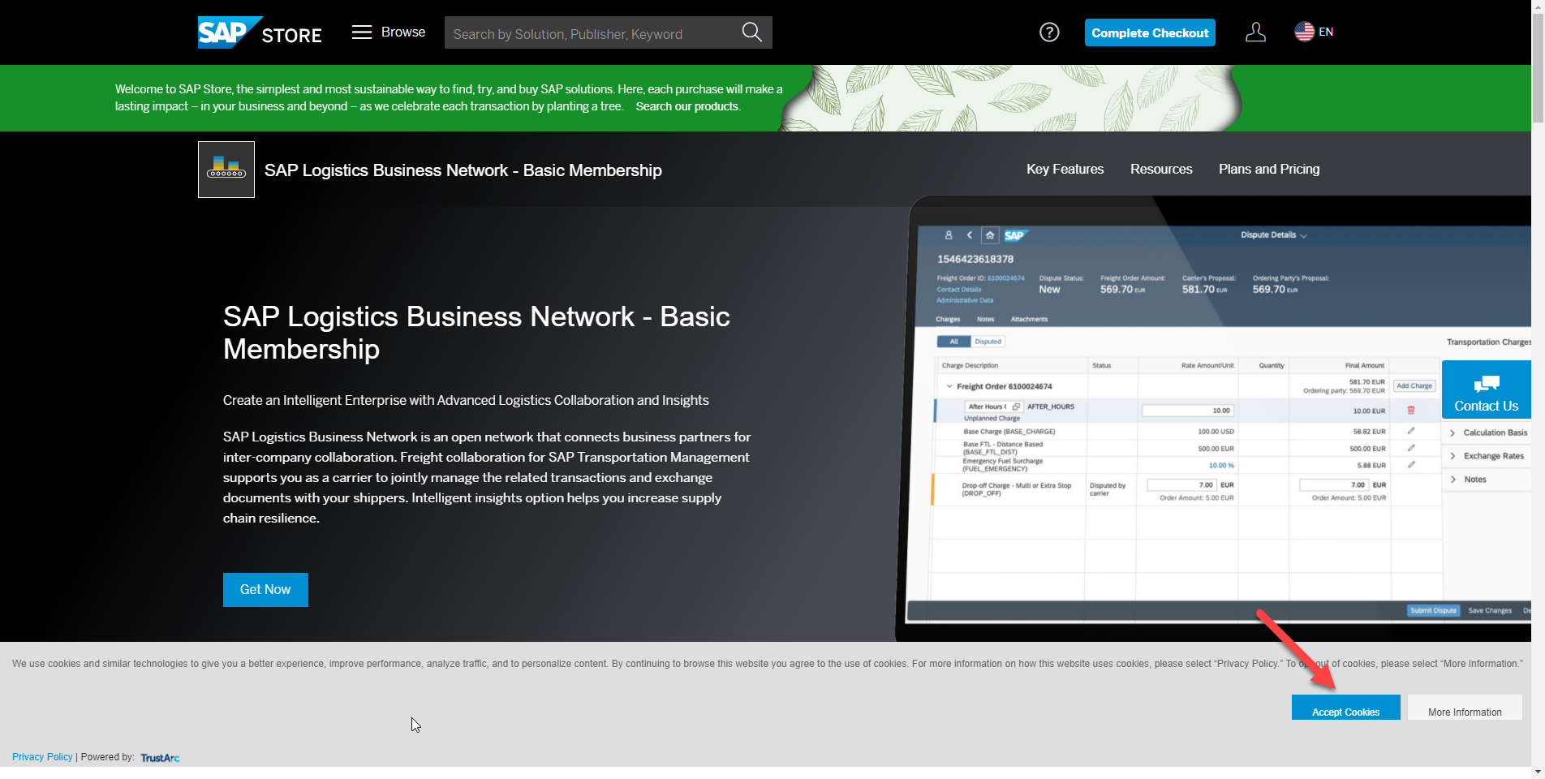Open the Charges tab in the preview
Image resolution: width=1545 pixels, height=779 pixels.
pyautogui.click(x=948, y=320)
